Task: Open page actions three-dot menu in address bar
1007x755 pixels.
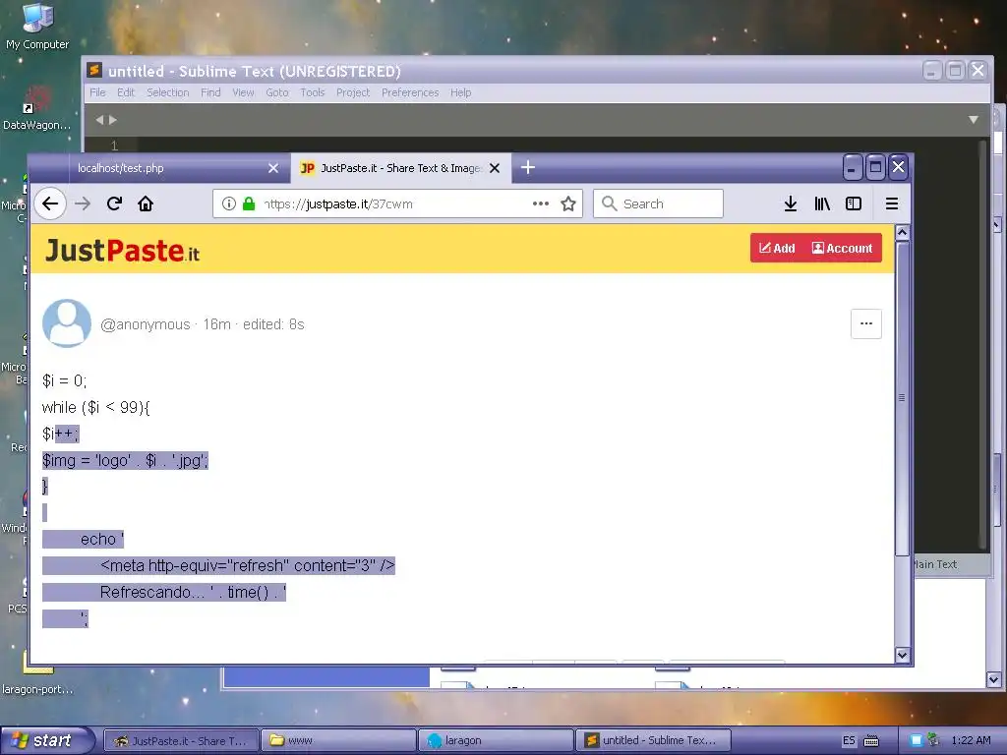Action: tap(541, 204)
